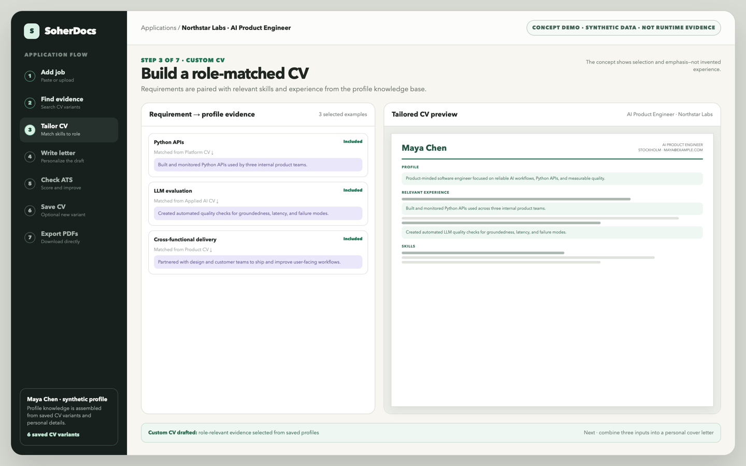Screen dimensions: 746x466
Task: Click the Maya Chen synthetic profile card
Action: pos(69,417)
